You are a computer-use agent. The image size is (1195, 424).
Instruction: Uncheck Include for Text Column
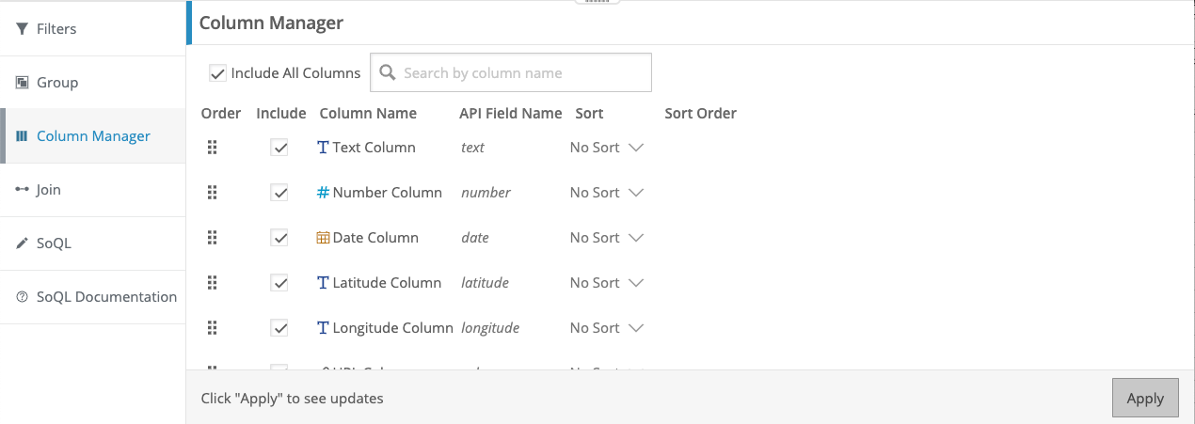[x=279, y=148]
